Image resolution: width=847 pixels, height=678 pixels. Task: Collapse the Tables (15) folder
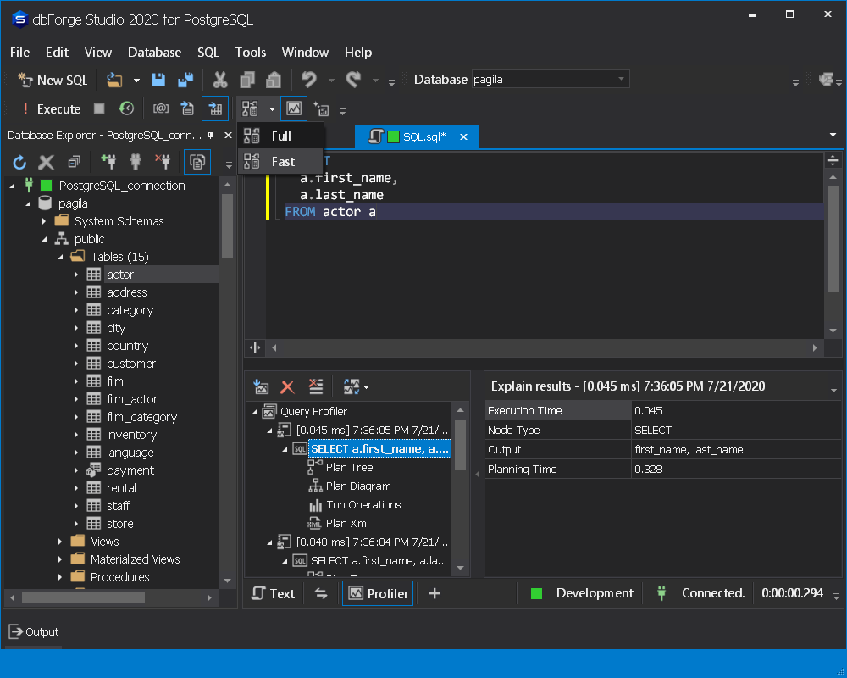pyautogui.click(x=60, y=257)
